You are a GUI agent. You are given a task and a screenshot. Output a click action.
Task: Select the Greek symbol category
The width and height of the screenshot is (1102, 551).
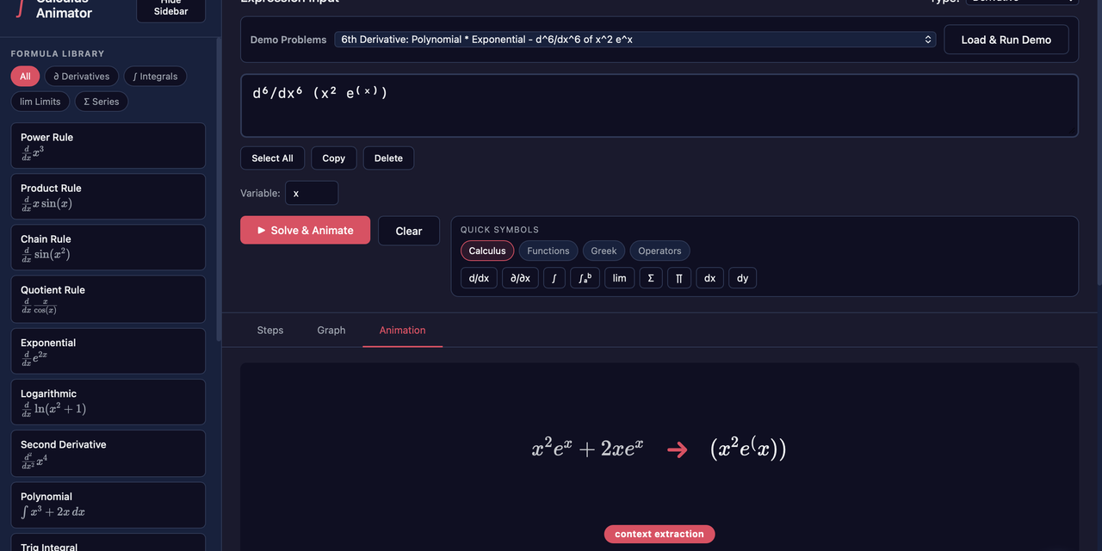point(604,251)
